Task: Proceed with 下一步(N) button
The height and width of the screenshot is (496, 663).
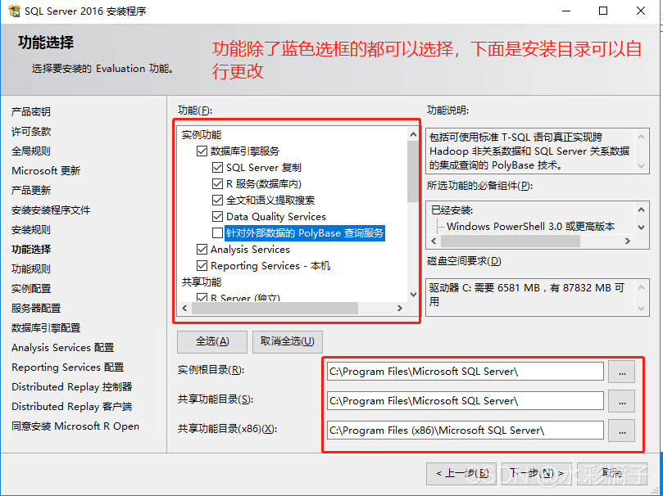Action: 536,473
